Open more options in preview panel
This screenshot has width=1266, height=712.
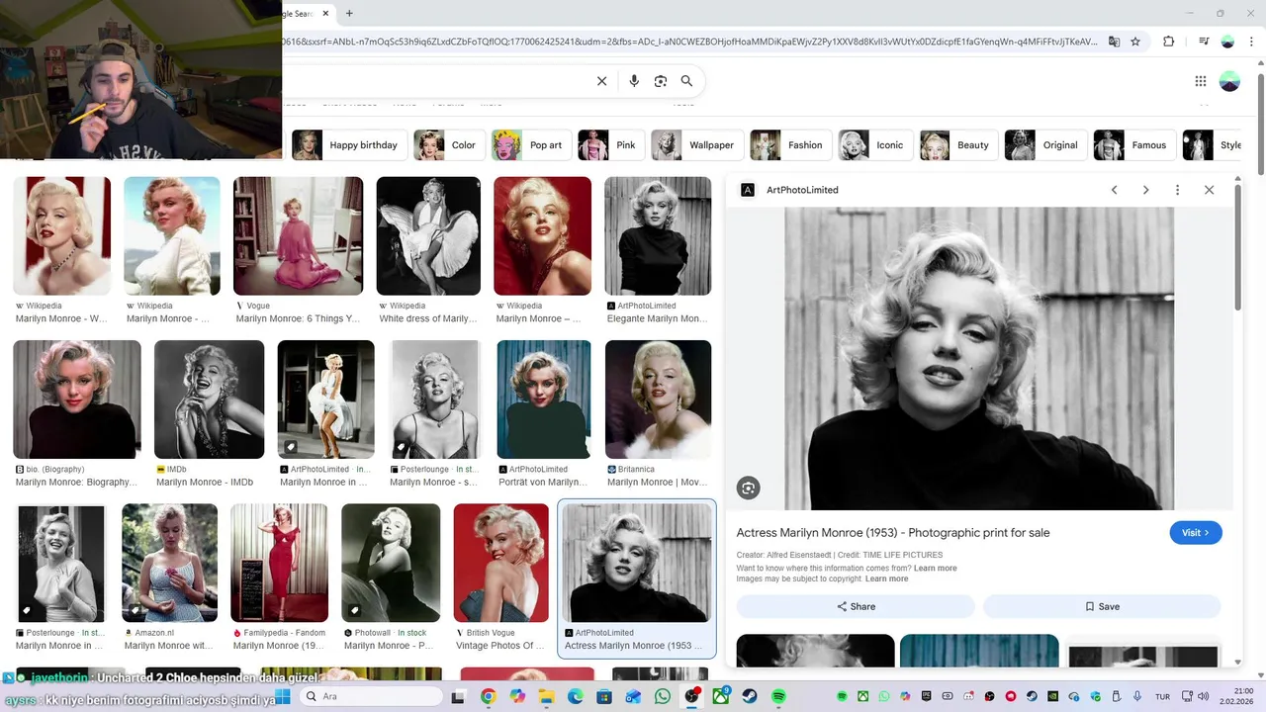[1177, 190]
